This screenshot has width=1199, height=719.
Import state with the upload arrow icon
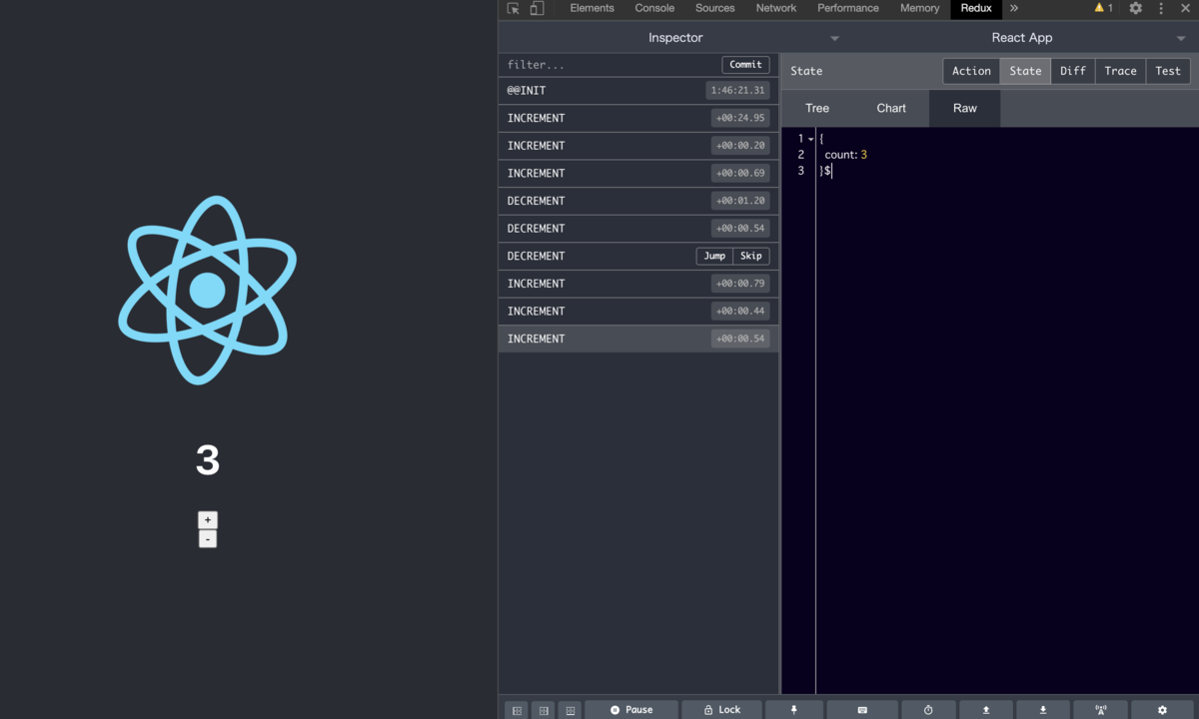click(986, 710)
